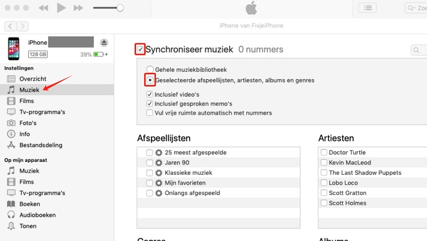This screenshot has width=427, height=241.
Task: Click the iPhone device icon in sidebar
Action: [x=14, y=49]
